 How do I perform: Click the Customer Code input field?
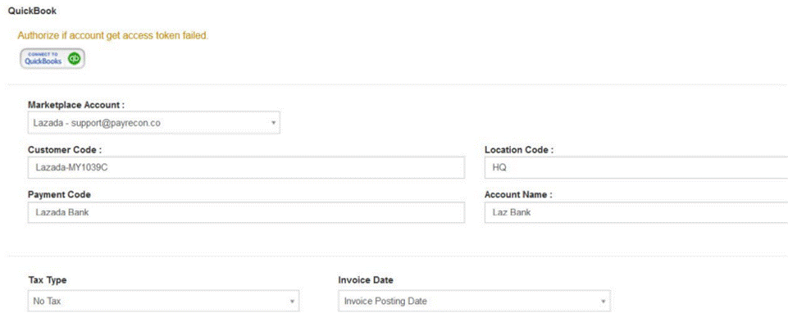(246, 168)
